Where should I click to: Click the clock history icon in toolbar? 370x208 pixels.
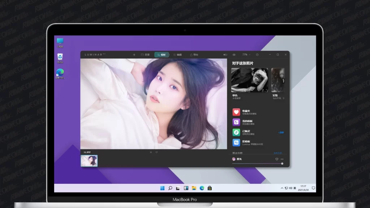[x=257, y=55]
